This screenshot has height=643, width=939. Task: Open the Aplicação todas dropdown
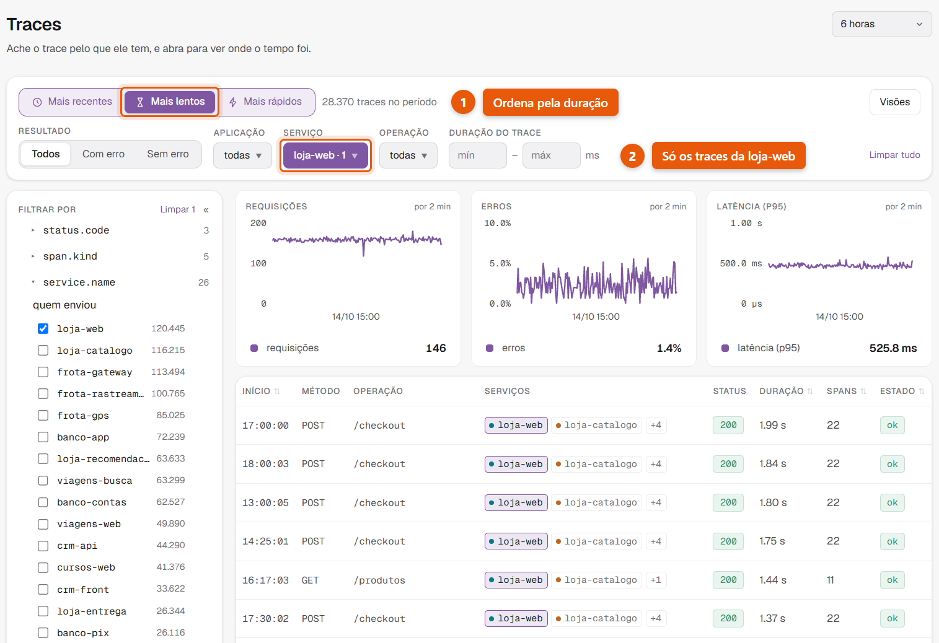[242, 155]
